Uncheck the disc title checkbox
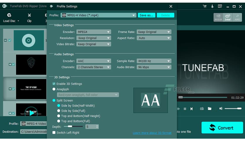The height and width of the screenshot is (141, 245). (x=10, y=40)
